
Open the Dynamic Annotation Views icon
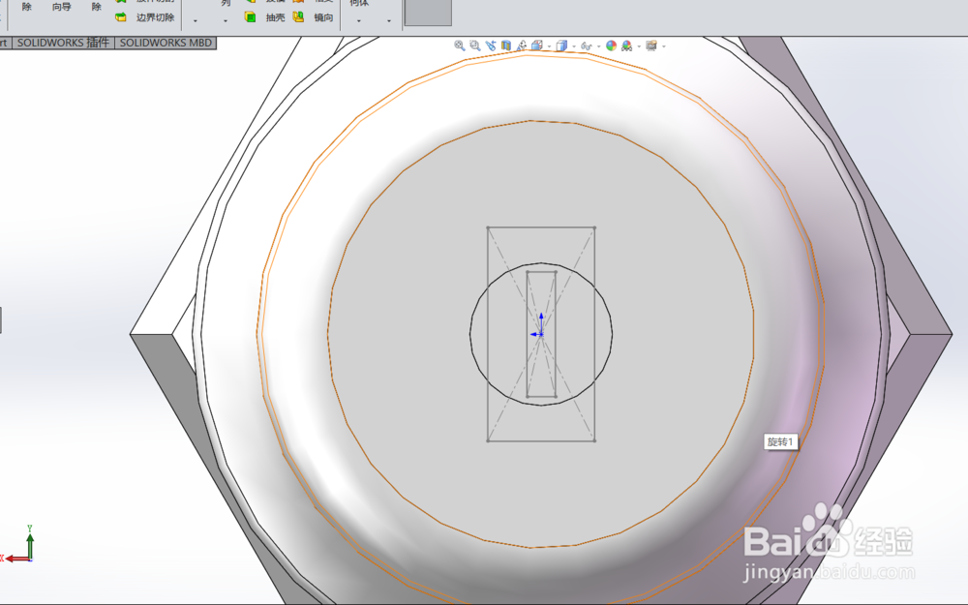[522, 45]
